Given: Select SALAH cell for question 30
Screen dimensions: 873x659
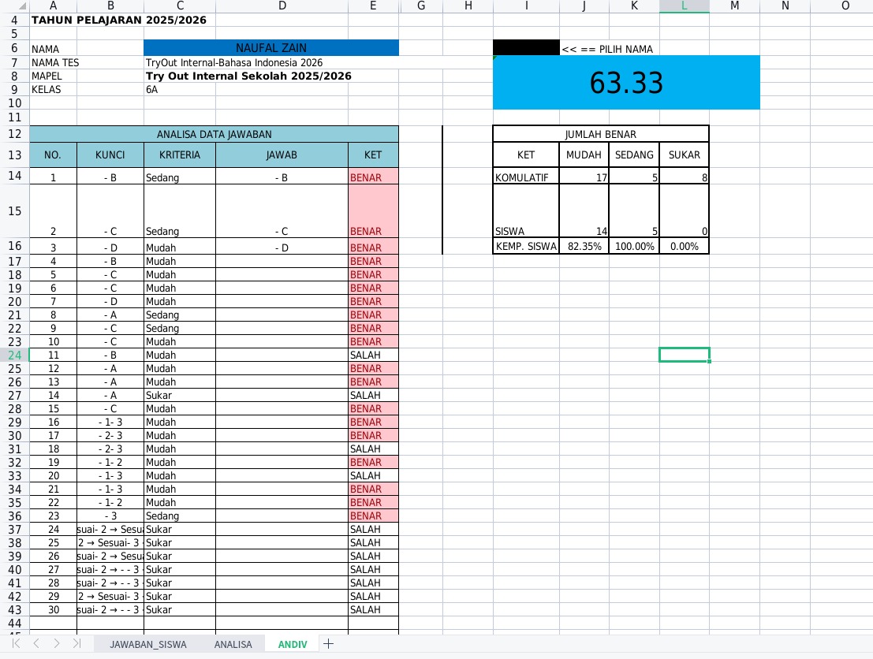Looking at the screenshot, I should click(x=373, y=609).
